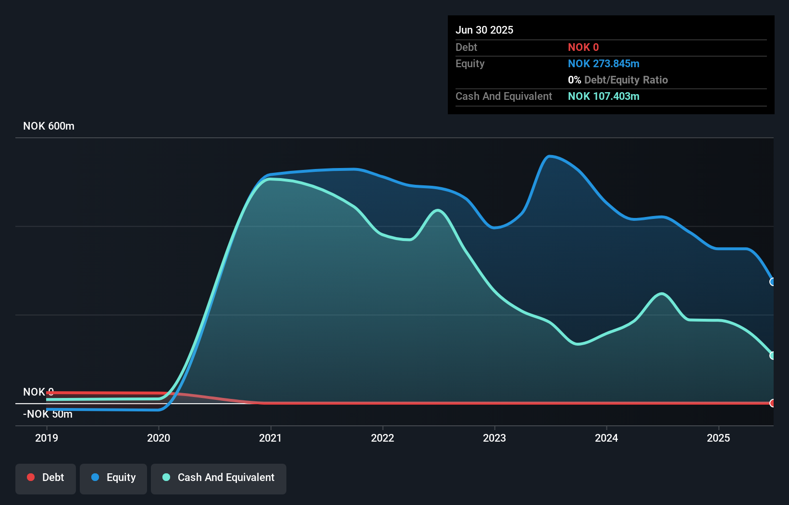Click the NOK 107.403m Cash value
This screenshot has width=789, height=505.
click(x=604, y=96)
